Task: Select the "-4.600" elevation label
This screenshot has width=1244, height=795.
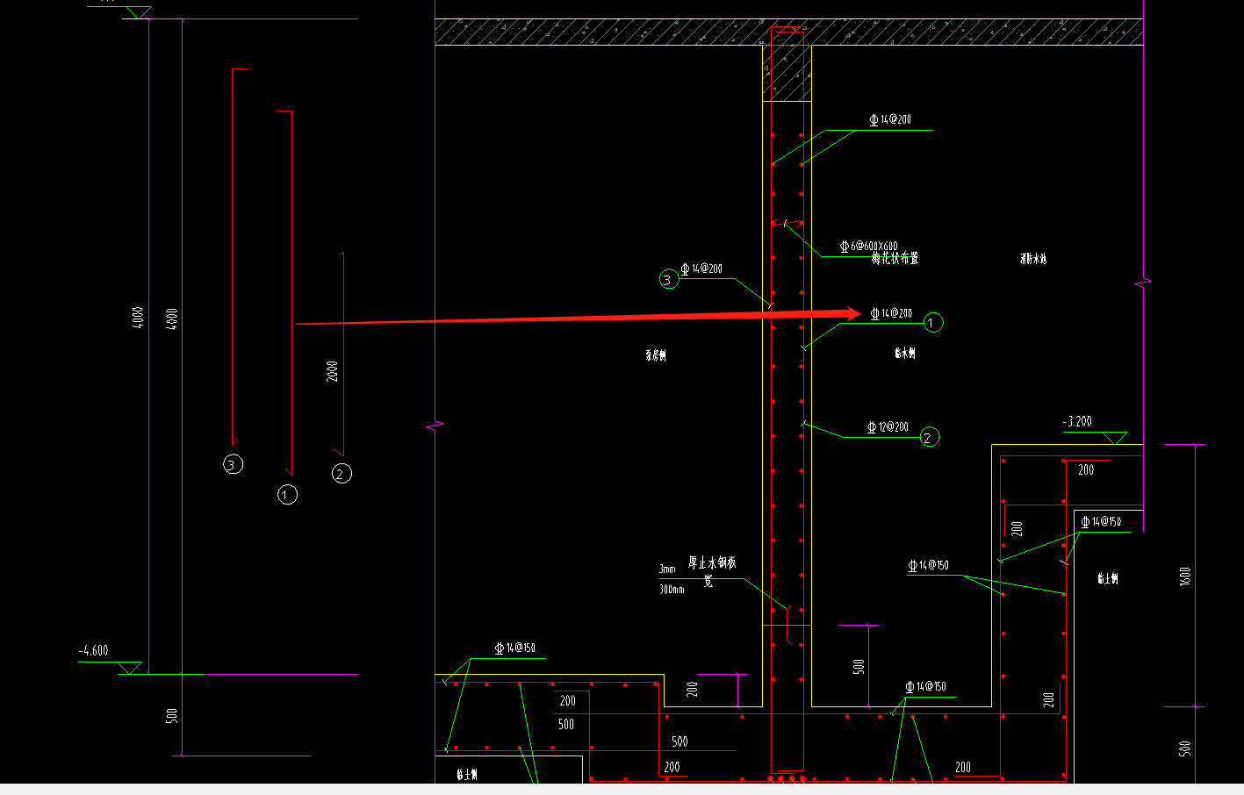Action: click(x=94, y=650)
